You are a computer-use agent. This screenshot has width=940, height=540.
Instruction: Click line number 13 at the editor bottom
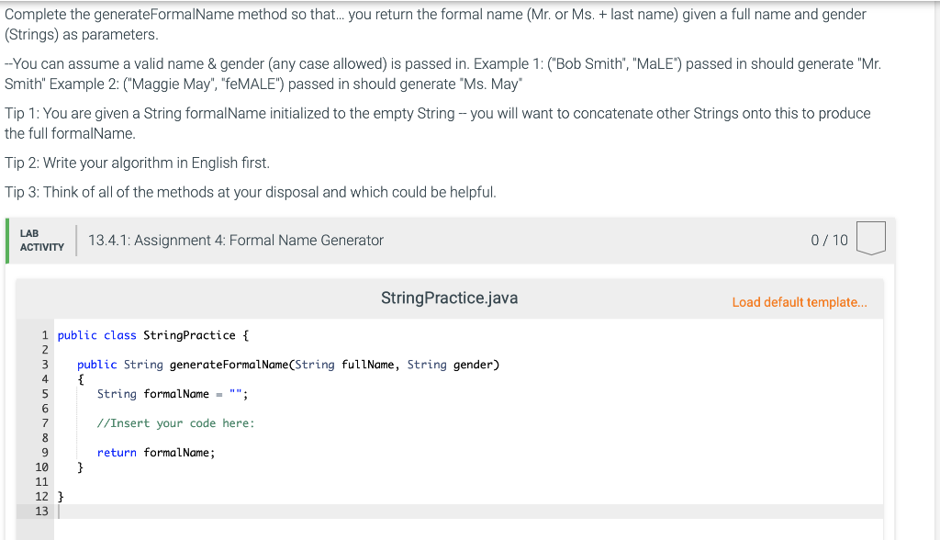[41, 512]
